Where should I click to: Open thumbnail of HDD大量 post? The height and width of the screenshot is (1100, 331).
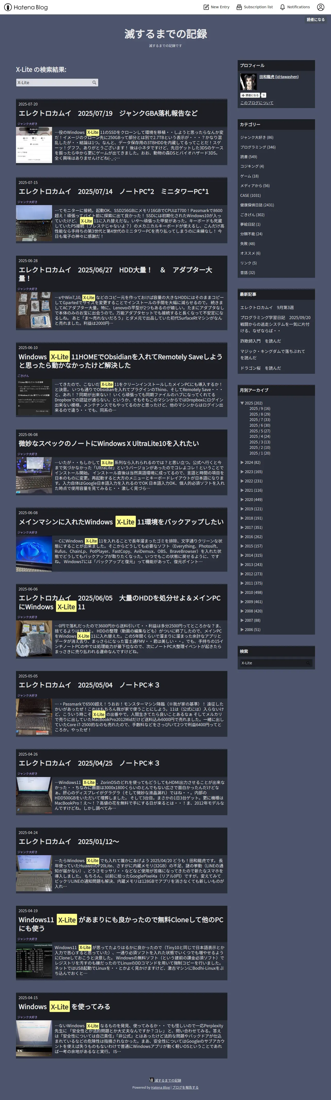pyautogui.click(x=34, y=310)
